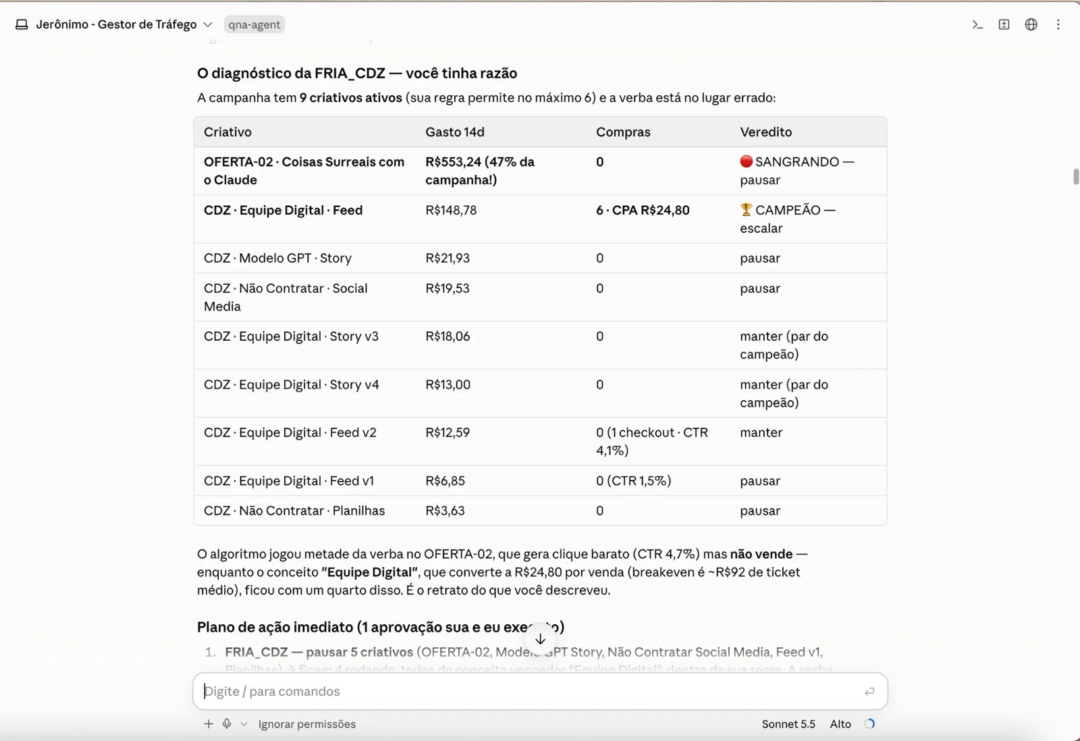Jump to latest message with down arrow
Screen dimensions: 1080x741
coord(541,638)
